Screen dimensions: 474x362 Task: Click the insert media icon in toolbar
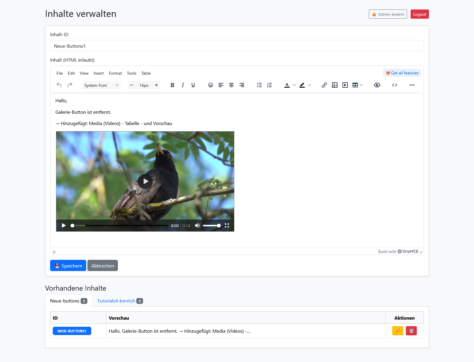click(345, 85)
